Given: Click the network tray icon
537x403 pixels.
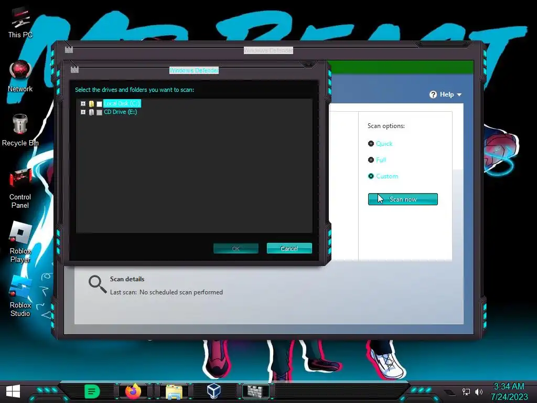Looking at the screenshot, I should pos(466,391).
